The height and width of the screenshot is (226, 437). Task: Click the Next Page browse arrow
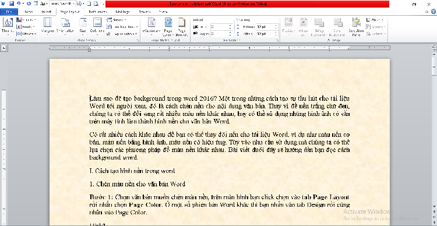coord(434,222)
